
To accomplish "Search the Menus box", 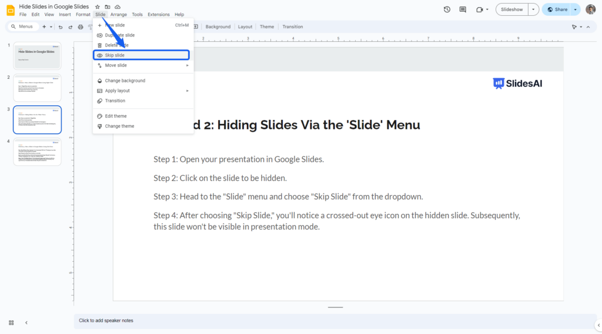I will (23, 26).
